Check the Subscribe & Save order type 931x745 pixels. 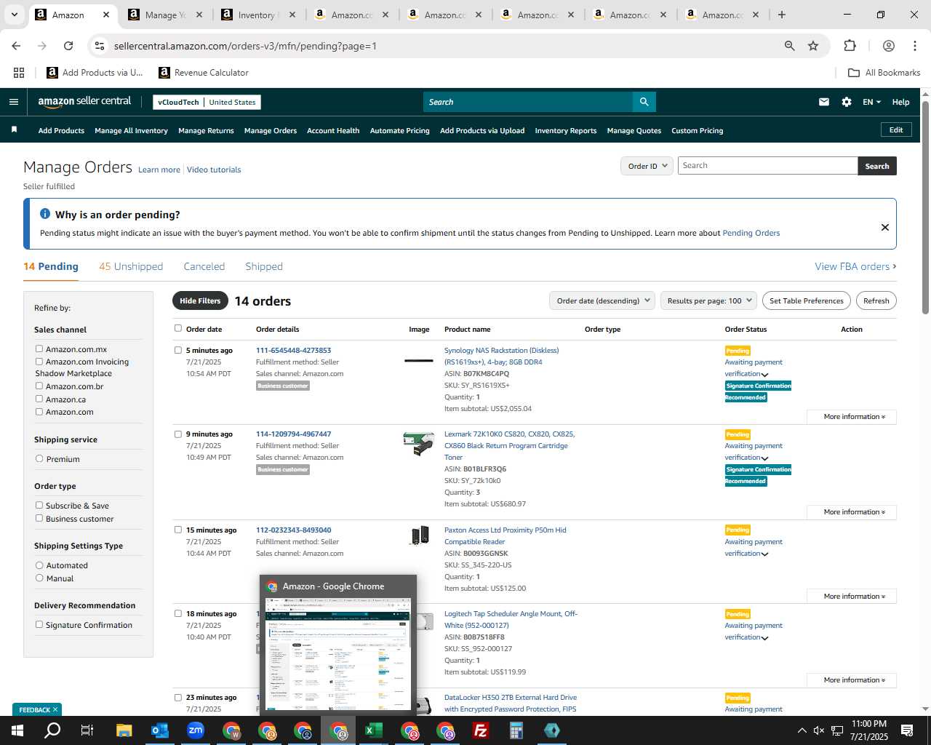pos(39,505)
